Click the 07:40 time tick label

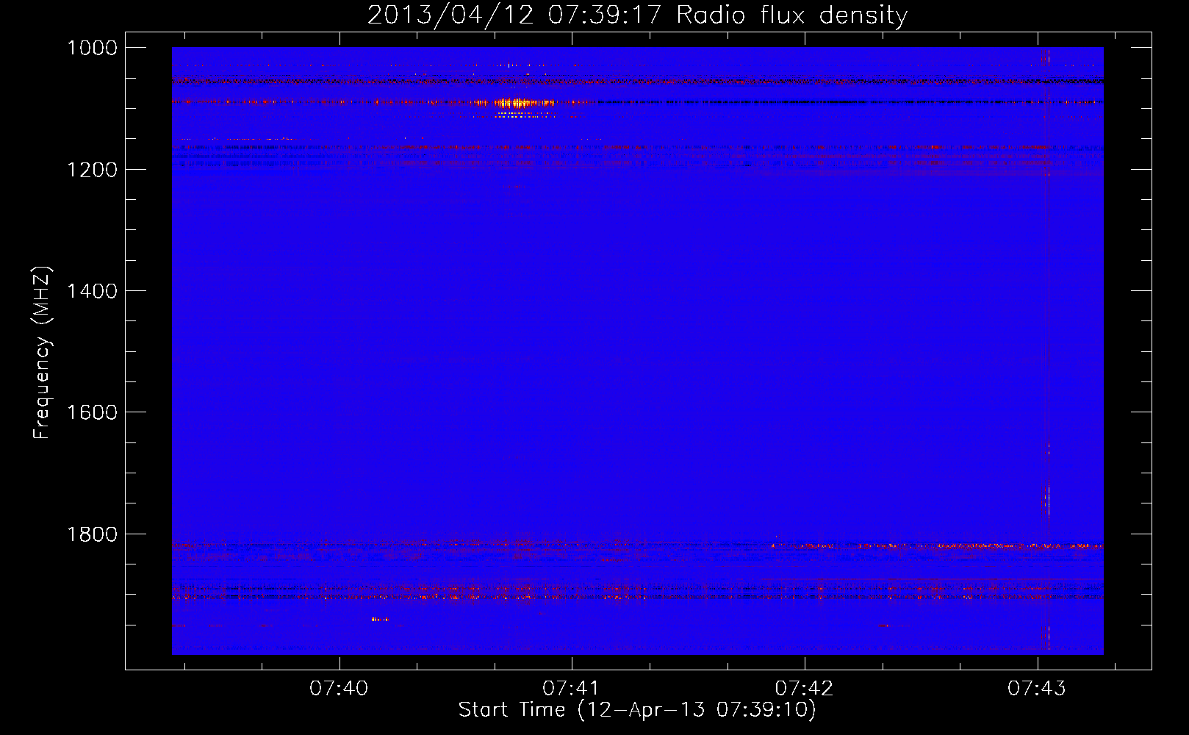coord(339,689)
